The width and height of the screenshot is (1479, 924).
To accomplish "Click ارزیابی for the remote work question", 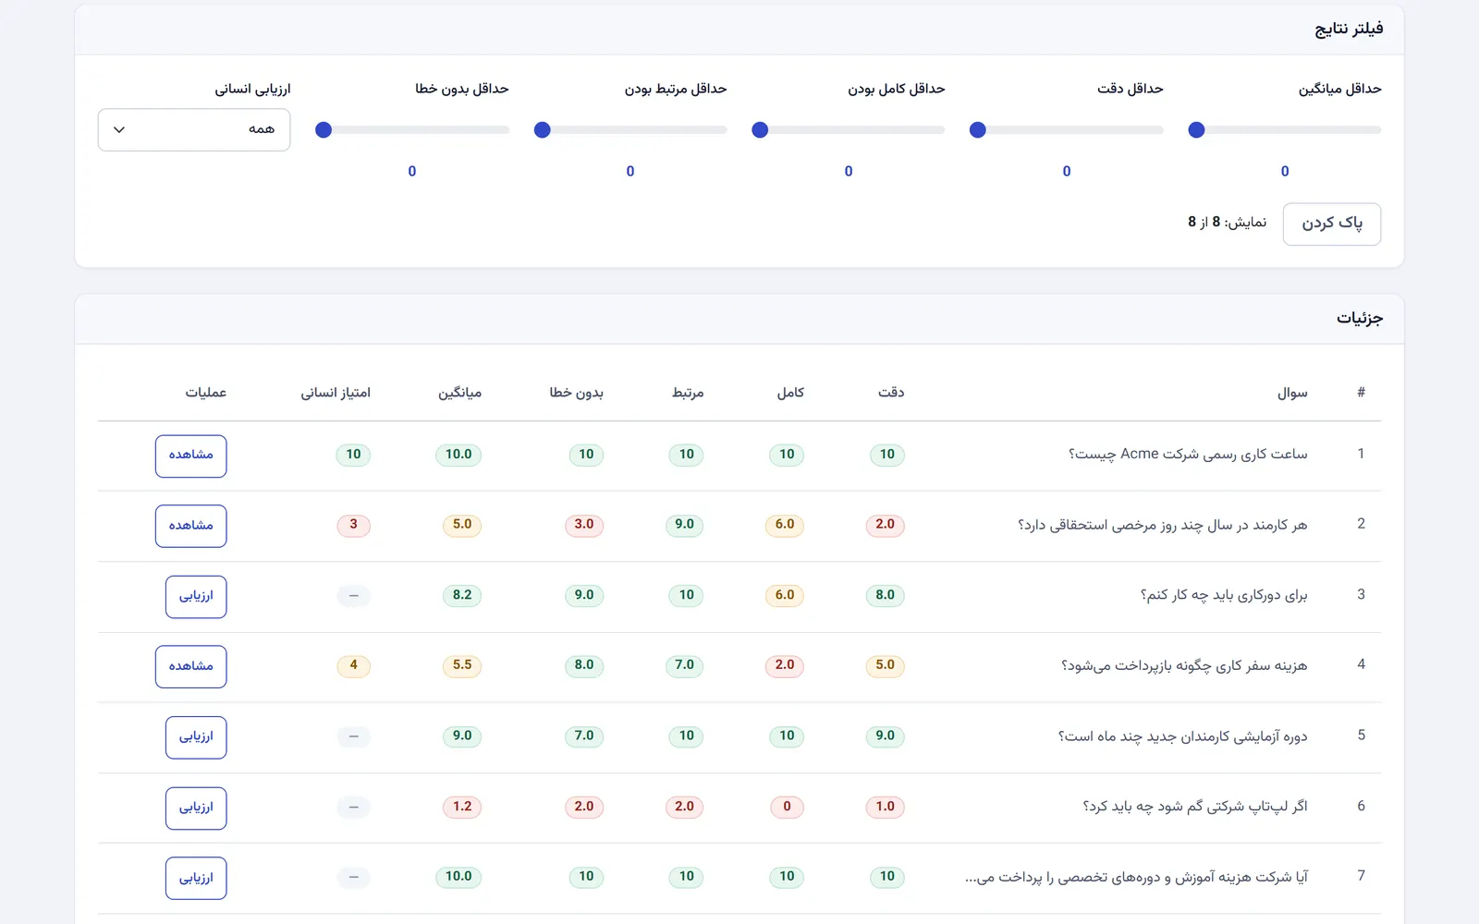I will [x=196, y=596].
